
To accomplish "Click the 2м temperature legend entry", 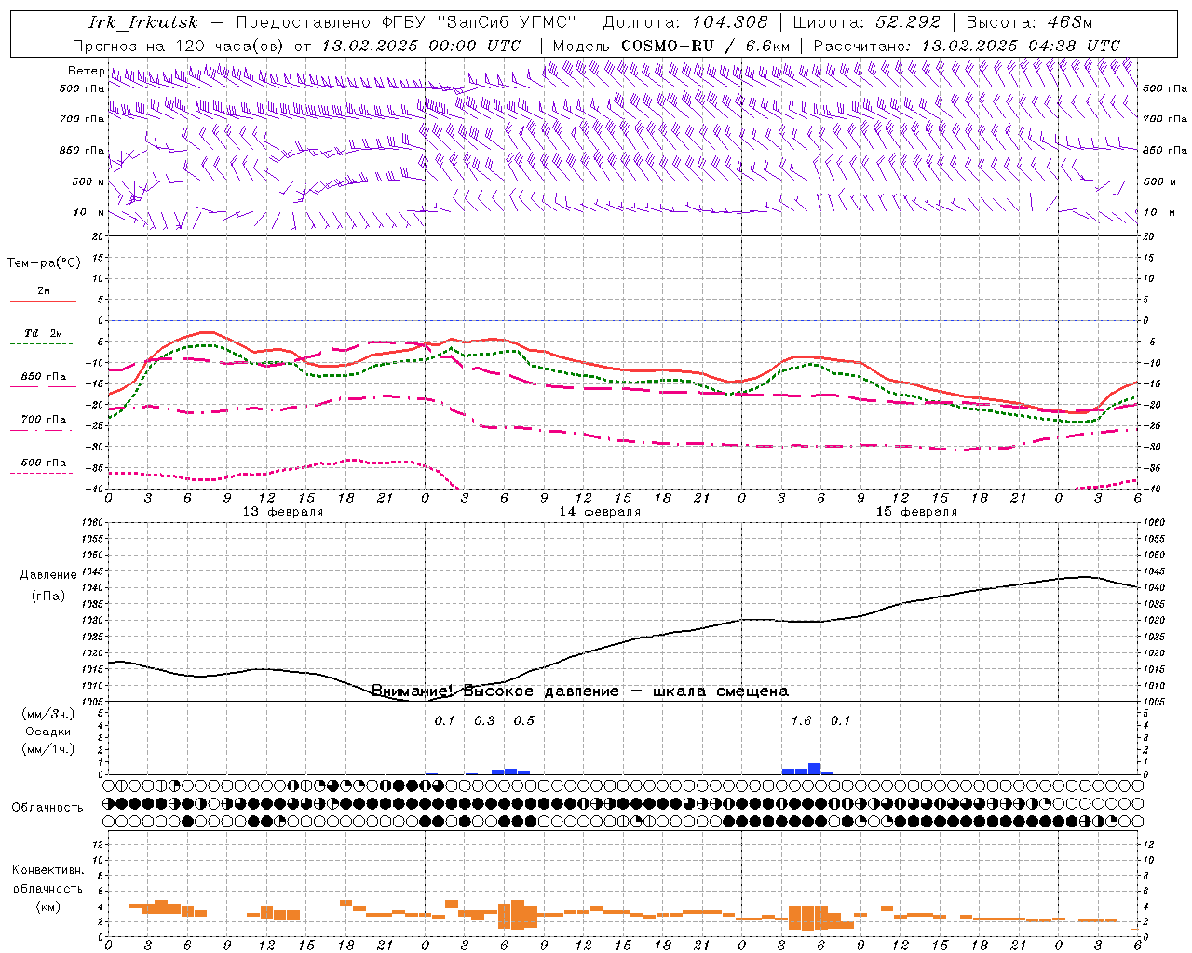I will [x=44, y=290].
